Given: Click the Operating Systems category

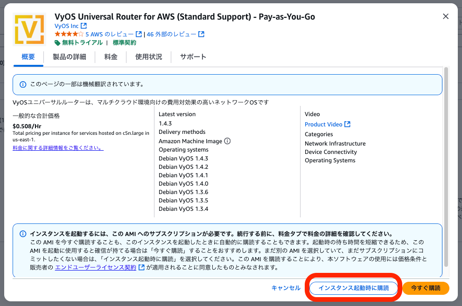Looking at the screenshot, I should click(330, 160).
